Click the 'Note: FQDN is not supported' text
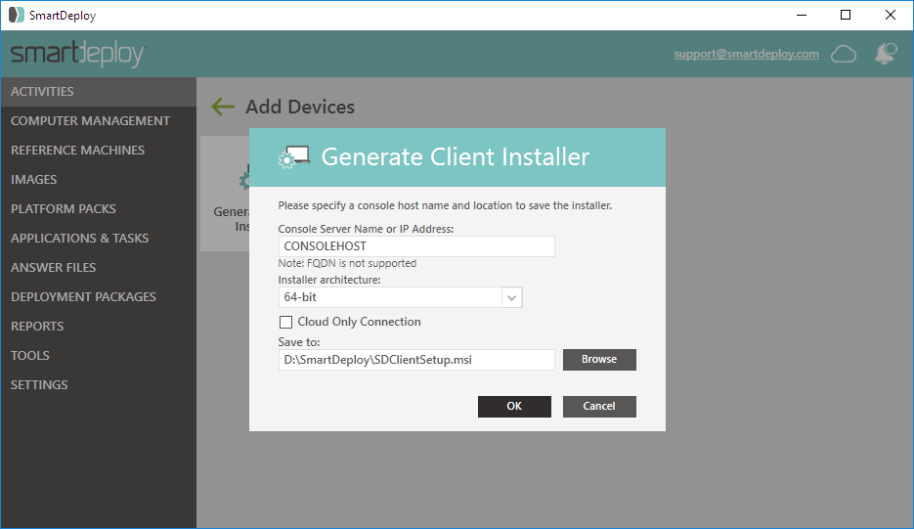This screenshot has height=529, width=914. pyautogui.click(x=347, y=263)
